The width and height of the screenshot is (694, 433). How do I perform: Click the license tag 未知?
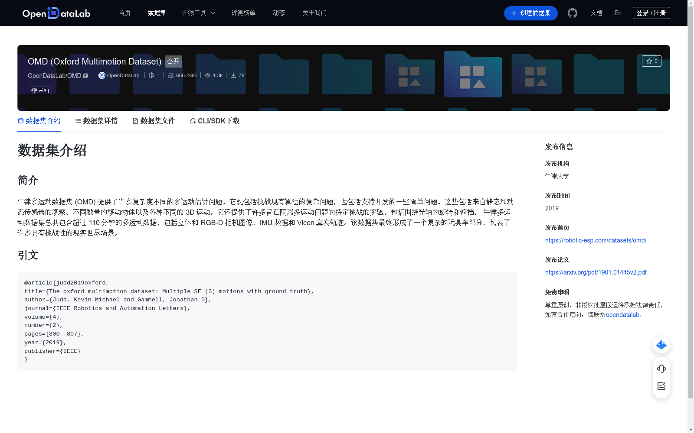tap(40, 90)
